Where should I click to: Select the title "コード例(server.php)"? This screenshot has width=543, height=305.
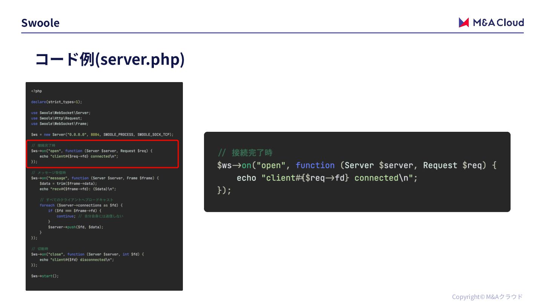[x=110, y=59]
